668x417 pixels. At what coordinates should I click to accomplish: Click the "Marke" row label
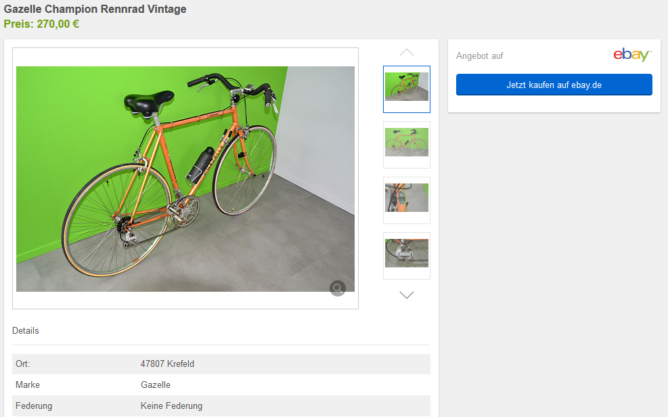coord(28,385)
